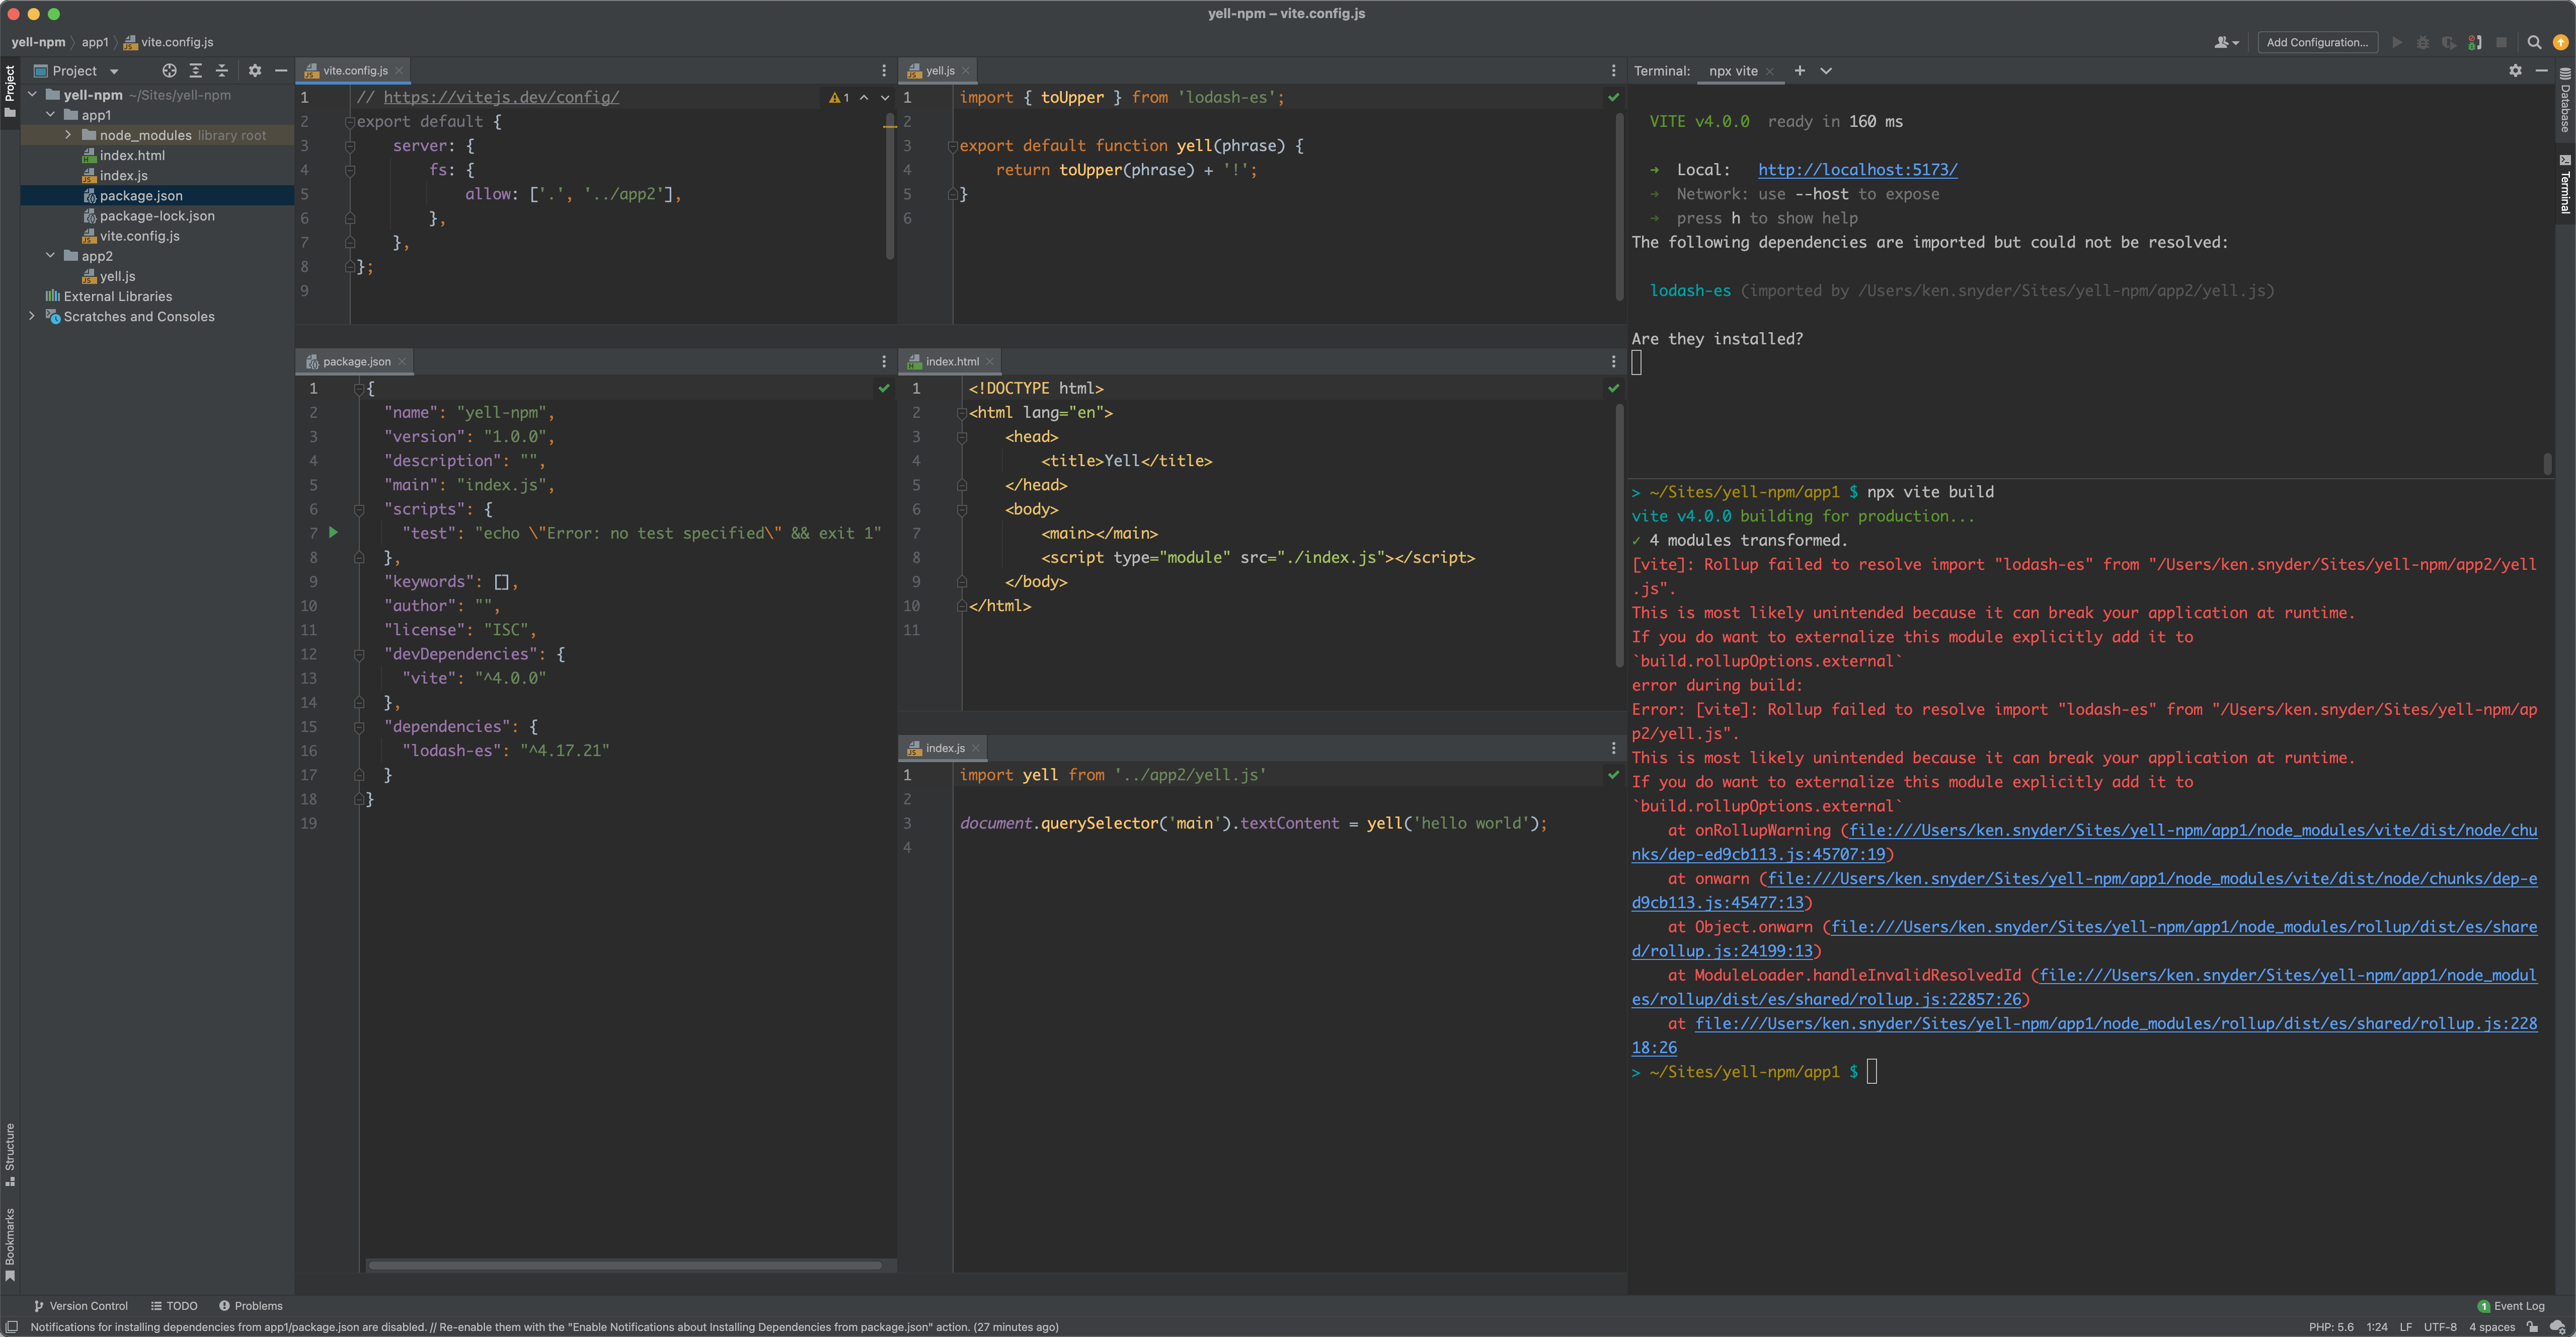Close the yell.js editor tab
This screenshot has height=1337, width=2576.
(x=965, y=71)
